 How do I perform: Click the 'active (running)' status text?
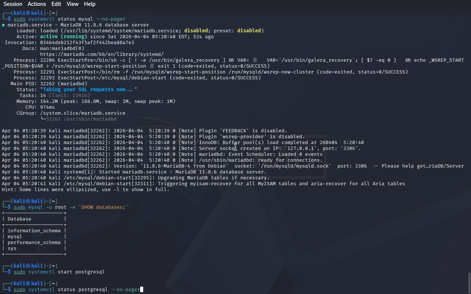coord(63,36)
